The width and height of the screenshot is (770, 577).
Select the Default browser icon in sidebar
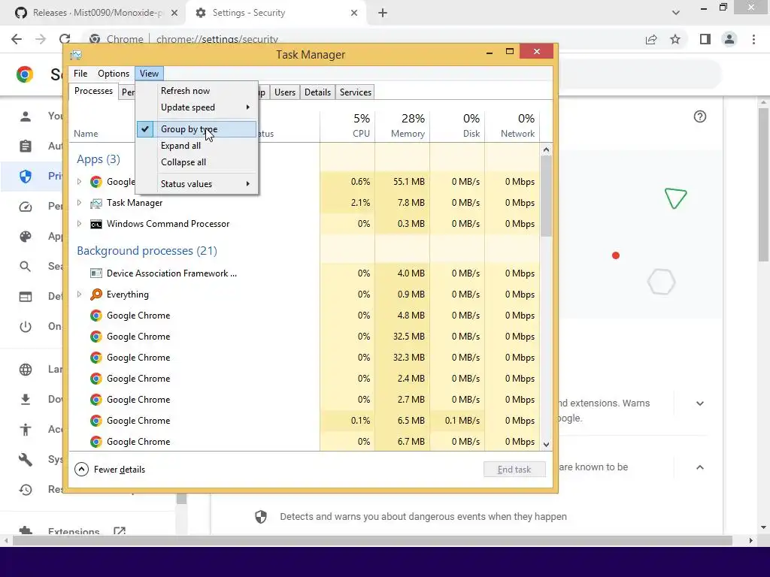[x=26, y=297]
